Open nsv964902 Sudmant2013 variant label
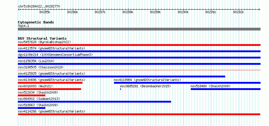 point(39,99)
